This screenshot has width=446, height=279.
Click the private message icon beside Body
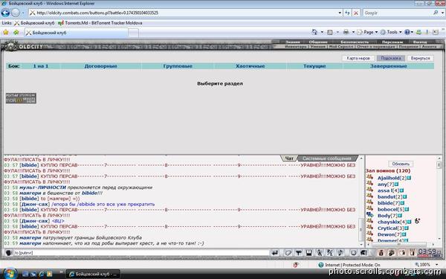tap(369, 215)
